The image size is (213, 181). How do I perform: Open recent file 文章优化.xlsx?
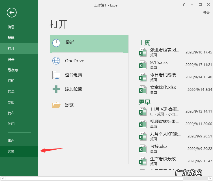tap(163, 87)
